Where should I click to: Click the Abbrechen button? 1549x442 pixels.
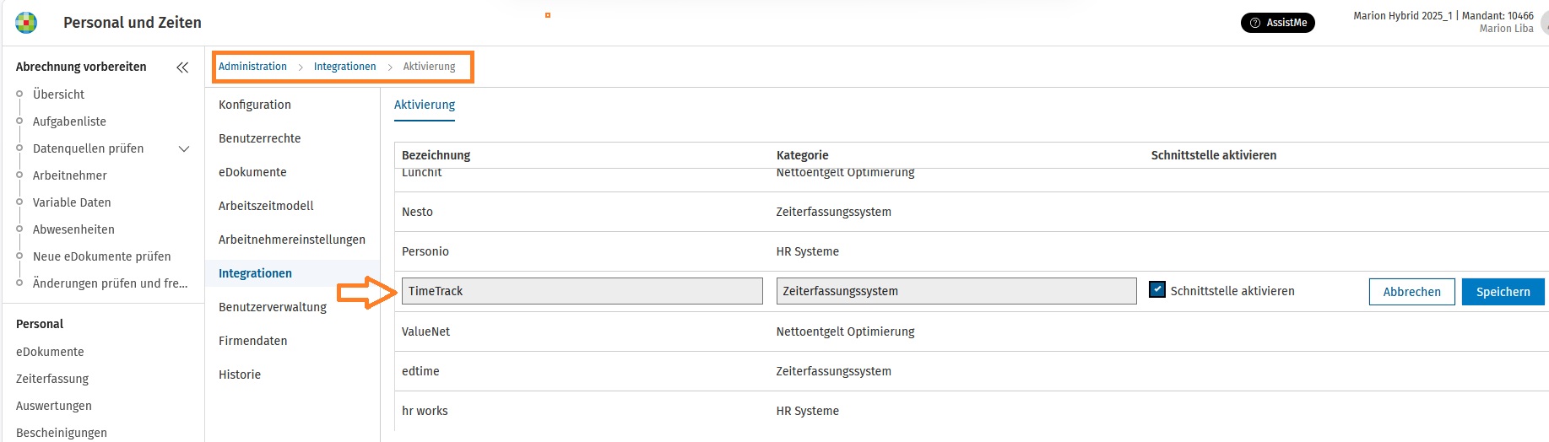[1411, 292]
